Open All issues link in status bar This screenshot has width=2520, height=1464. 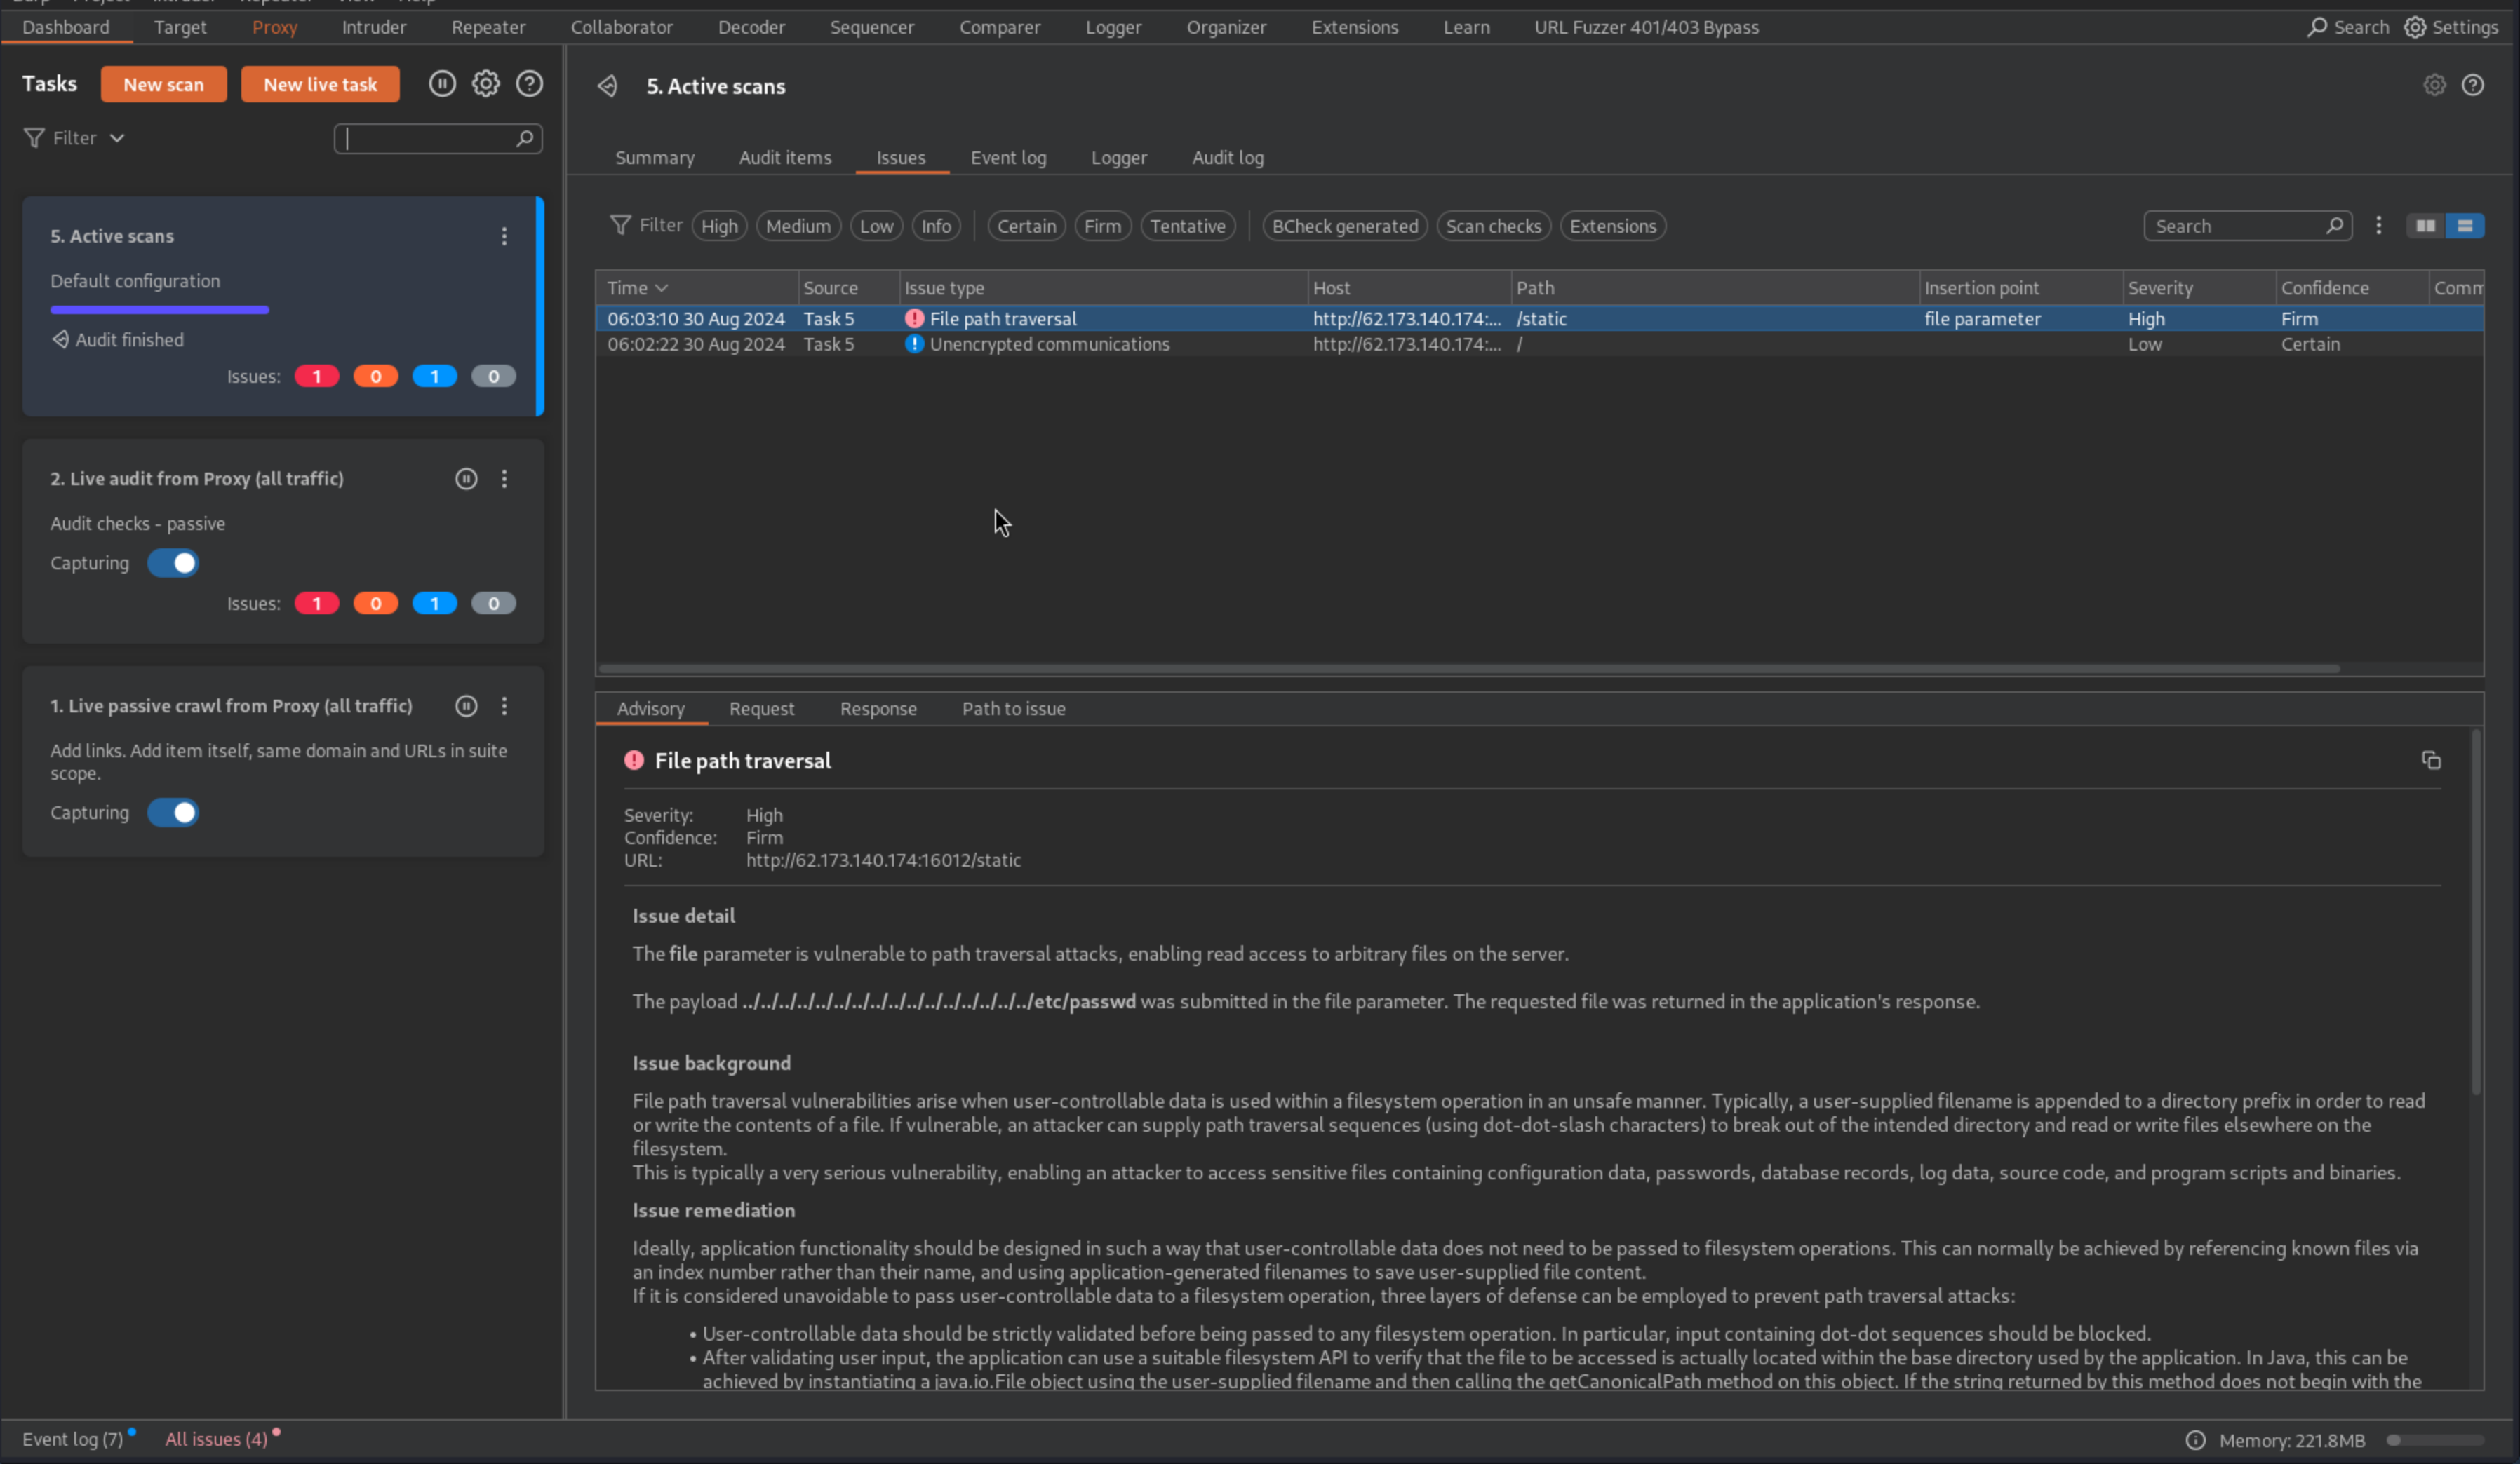(x=216, y=1439)
